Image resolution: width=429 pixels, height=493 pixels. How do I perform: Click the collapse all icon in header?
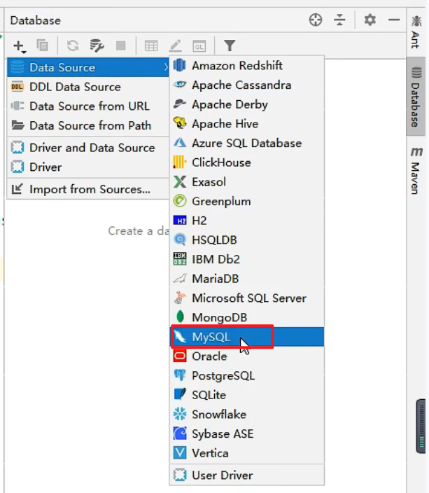coord(339,20)
